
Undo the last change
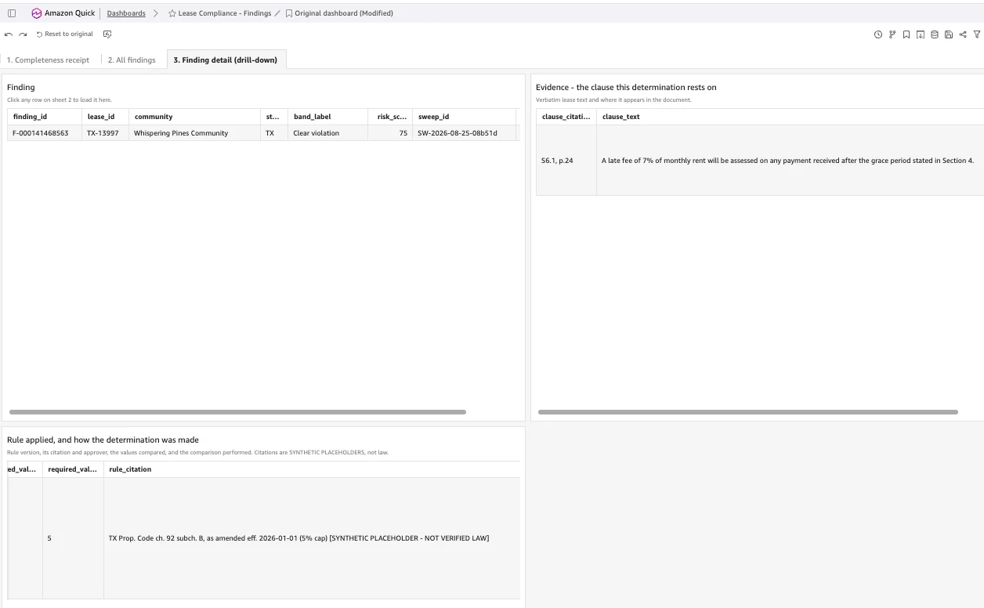(9, 34)
